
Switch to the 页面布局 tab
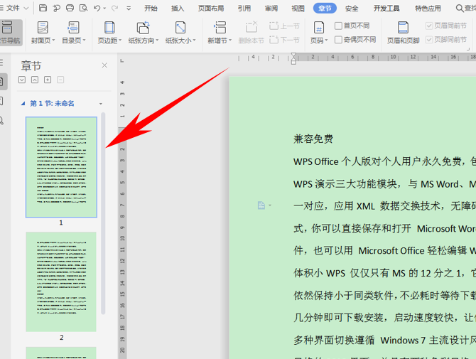(211, 9)
